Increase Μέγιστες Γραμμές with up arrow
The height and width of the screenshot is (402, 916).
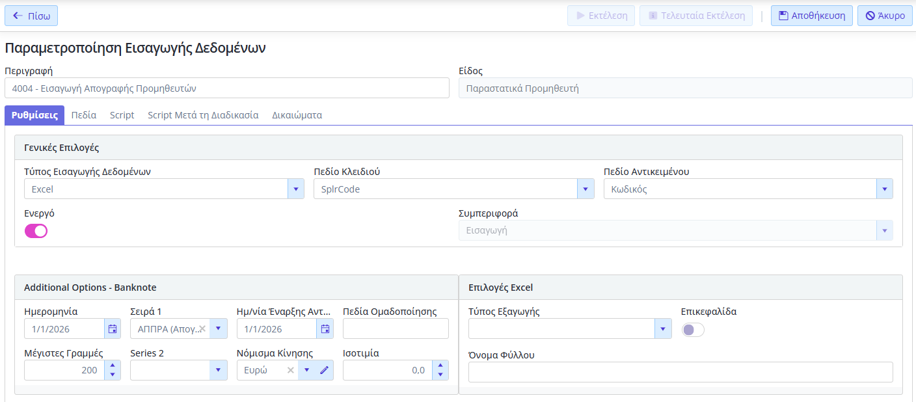pyautogui.click(x=113, y=366)
